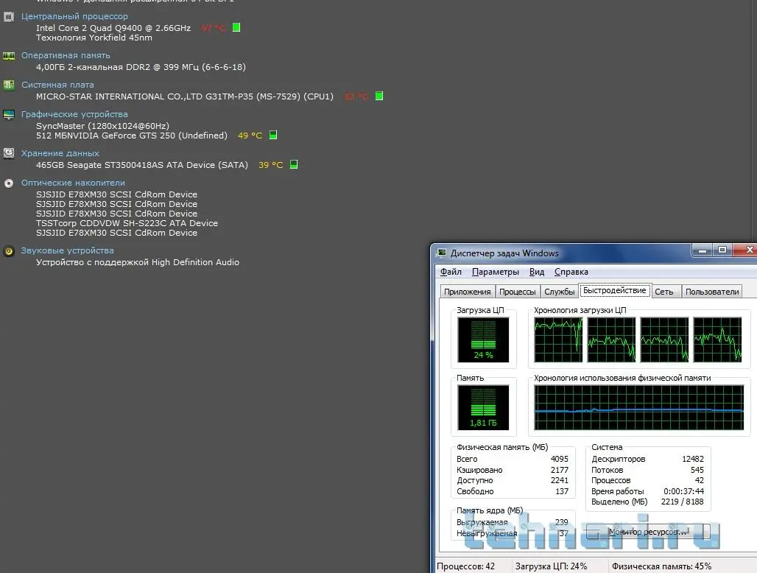Click the fourth CPU core history graph
Image resolution: width=757 pixels, height=573 pixels.
coord(717,340)
